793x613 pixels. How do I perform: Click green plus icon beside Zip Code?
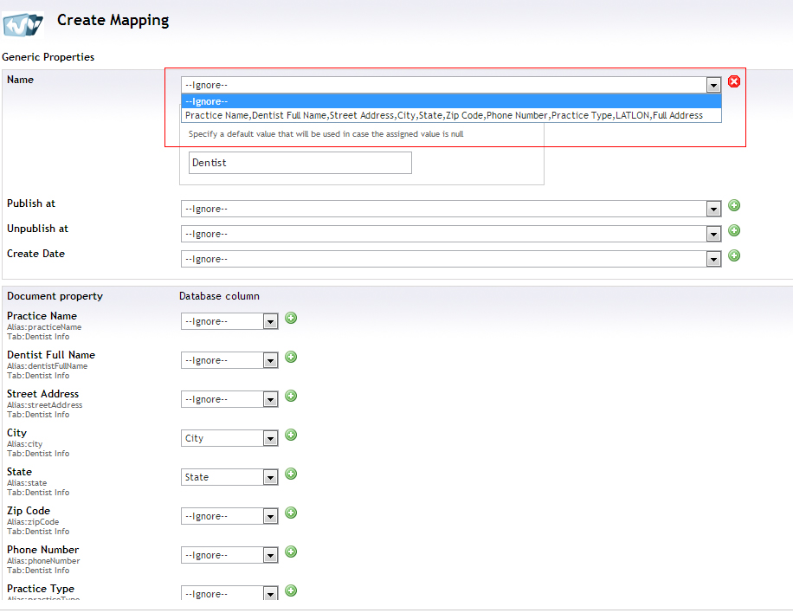(291, 513)
